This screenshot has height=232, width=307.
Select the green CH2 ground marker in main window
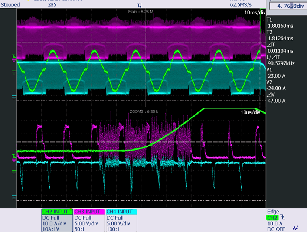pyautogui.click(x=14, y=73)
